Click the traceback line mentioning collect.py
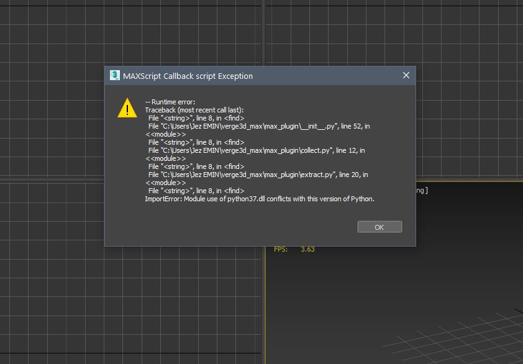 point(257,150)
